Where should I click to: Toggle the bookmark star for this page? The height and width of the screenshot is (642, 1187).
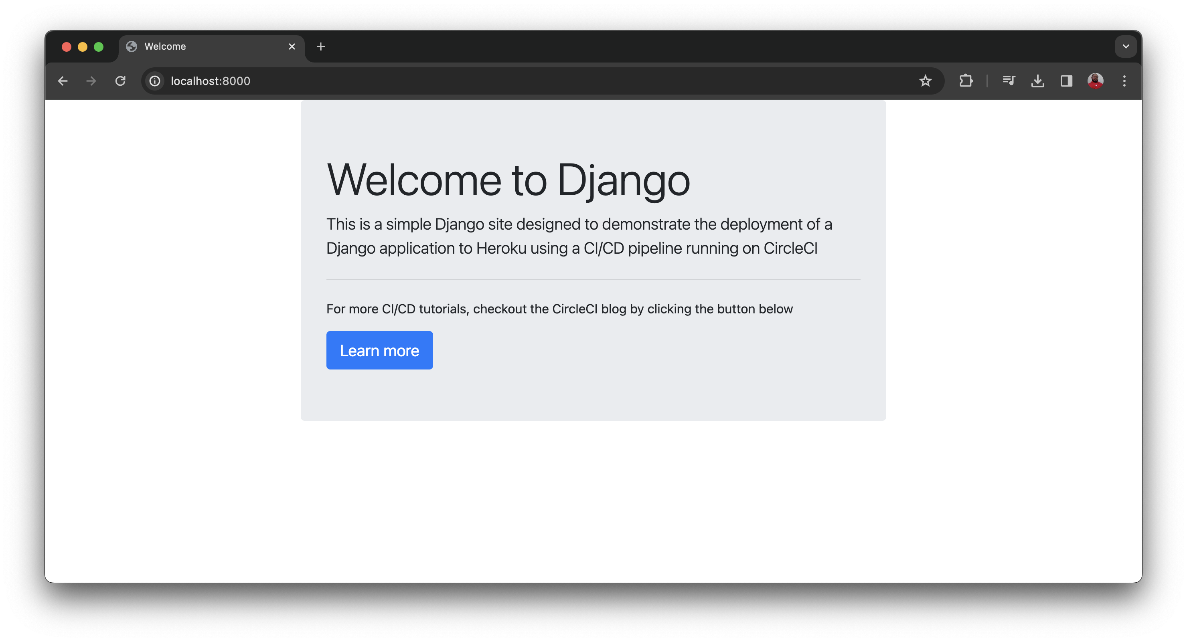click(x=925, y=81)
